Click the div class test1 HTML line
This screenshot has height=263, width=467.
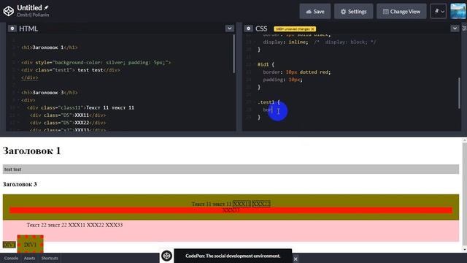pyautogui.click(x=71, y=70)
